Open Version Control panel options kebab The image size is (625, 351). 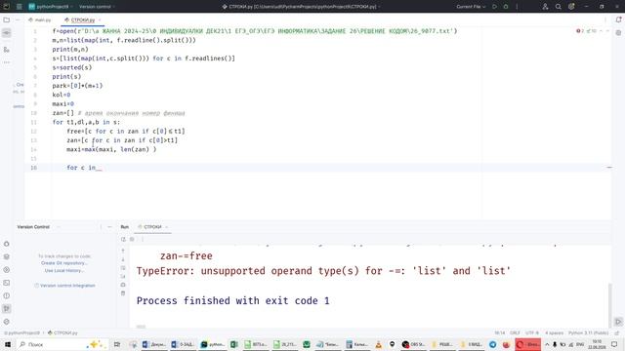click(101, 227)
